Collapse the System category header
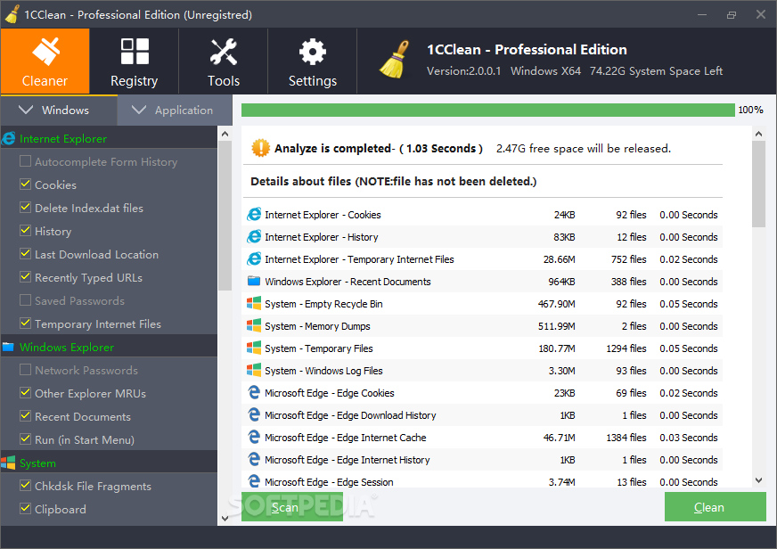 [x=109, y=463]
